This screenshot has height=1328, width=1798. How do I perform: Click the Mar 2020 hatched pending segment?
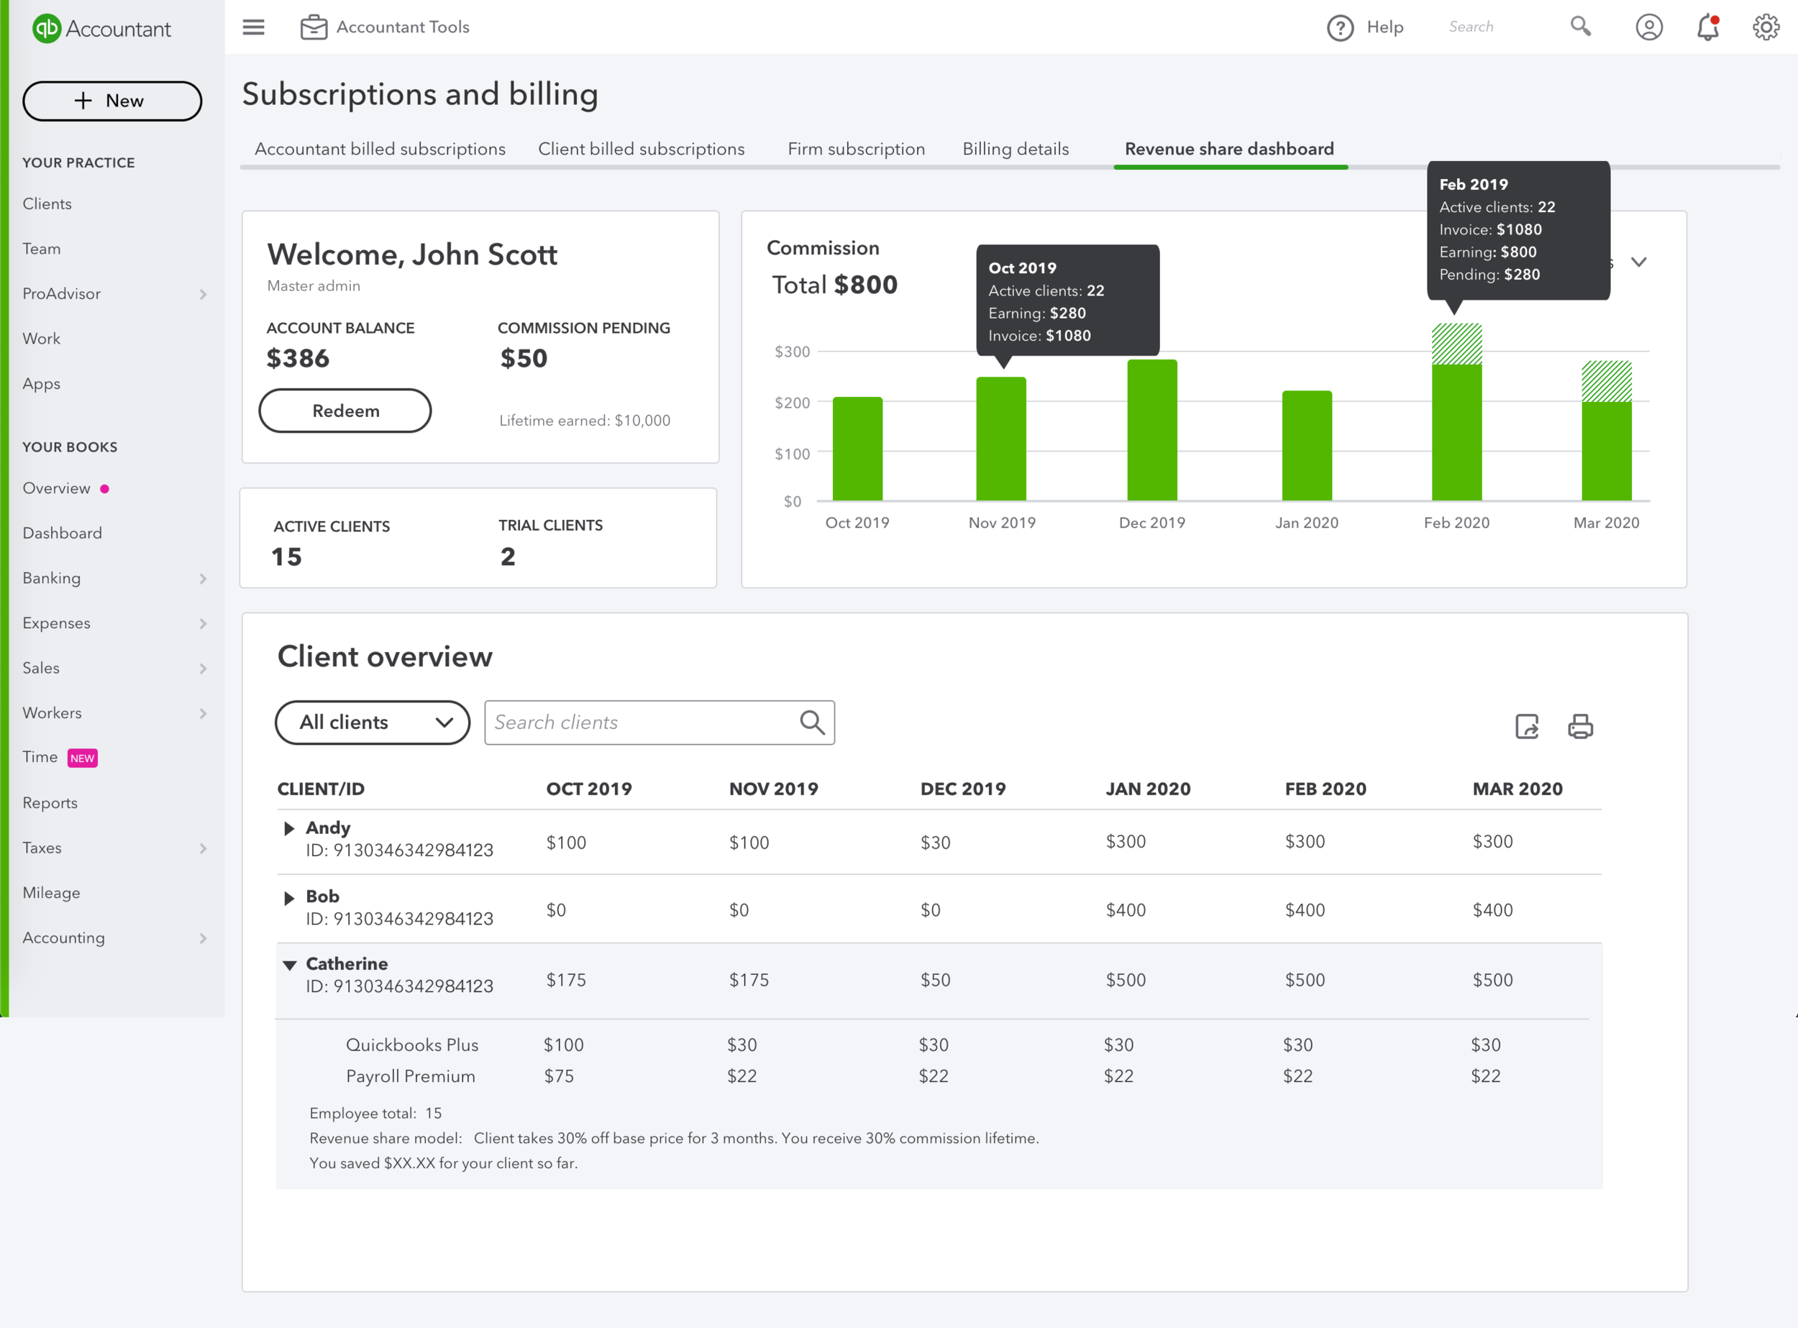coord(1607,381)
